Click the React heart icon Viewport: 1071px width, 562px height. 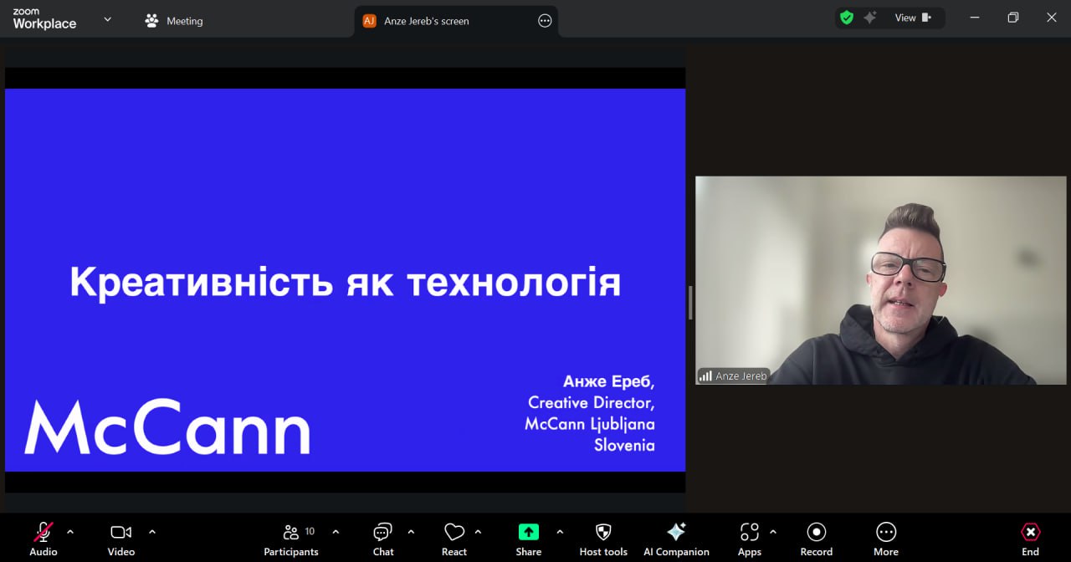point(454,539)
